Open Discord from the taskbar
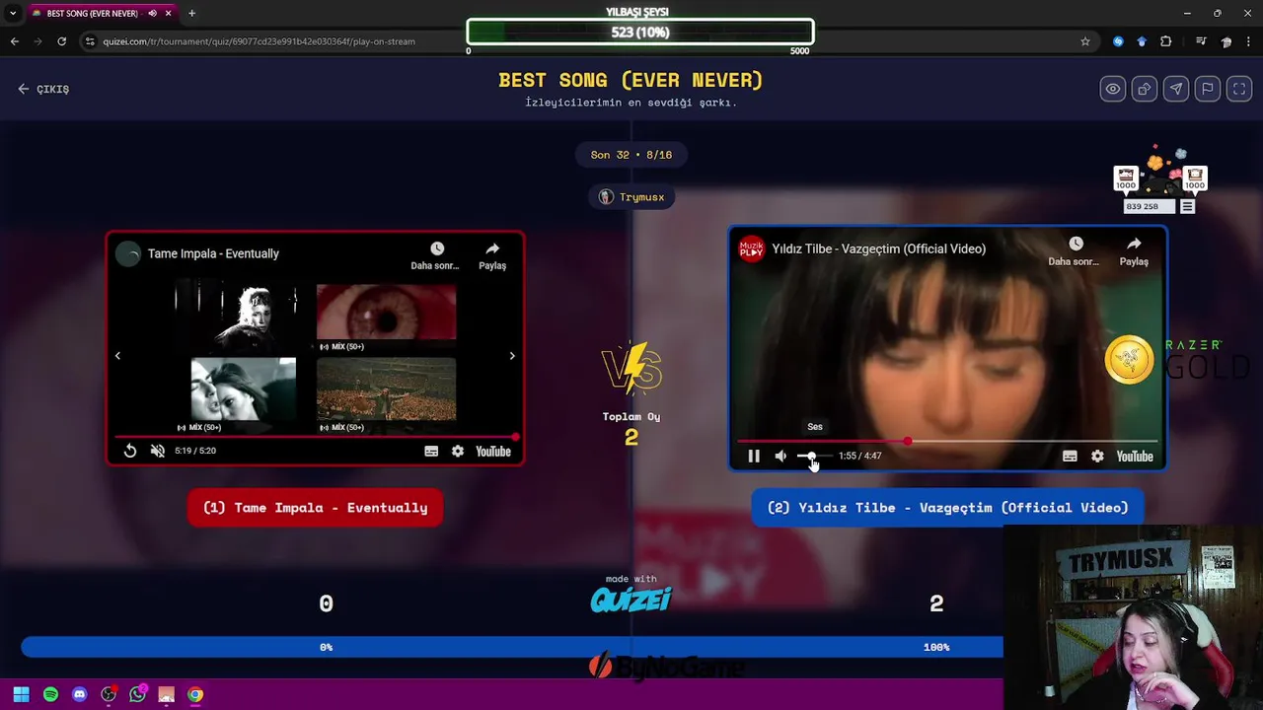The width and height of the screenshot is (1263, 710). (x=80, y=694)
